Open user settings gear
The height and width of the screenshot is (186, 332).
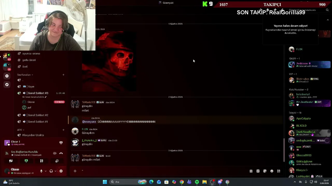61,171
